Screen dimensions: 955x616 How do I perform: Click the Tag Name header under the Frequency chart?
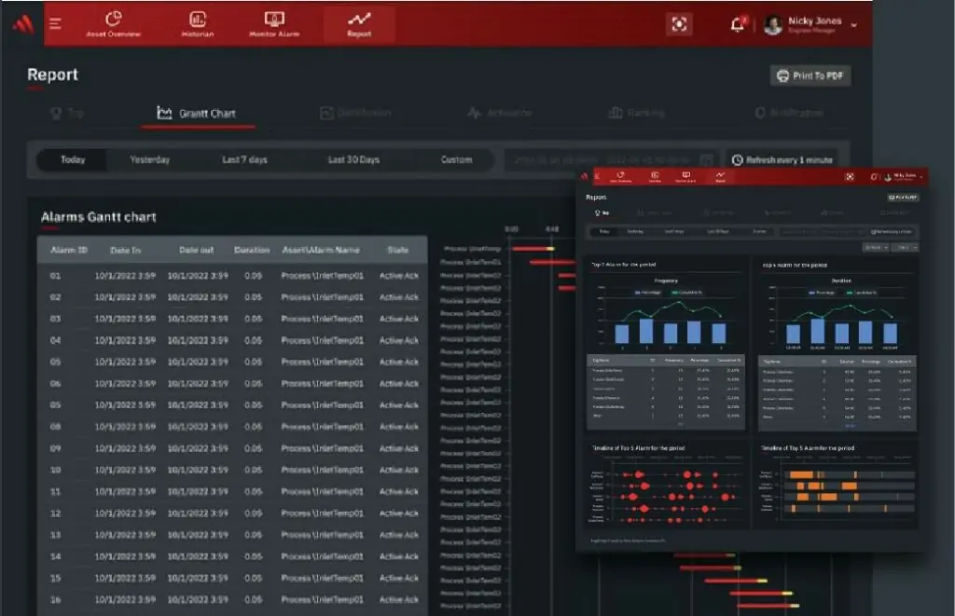601,361
